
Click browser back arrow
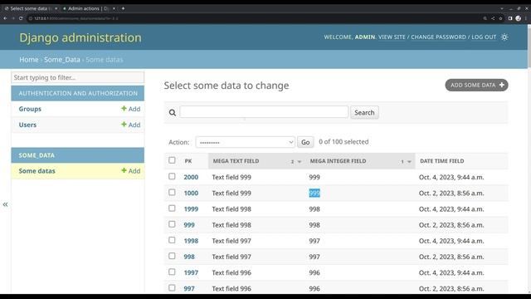(x=5, y=18)
